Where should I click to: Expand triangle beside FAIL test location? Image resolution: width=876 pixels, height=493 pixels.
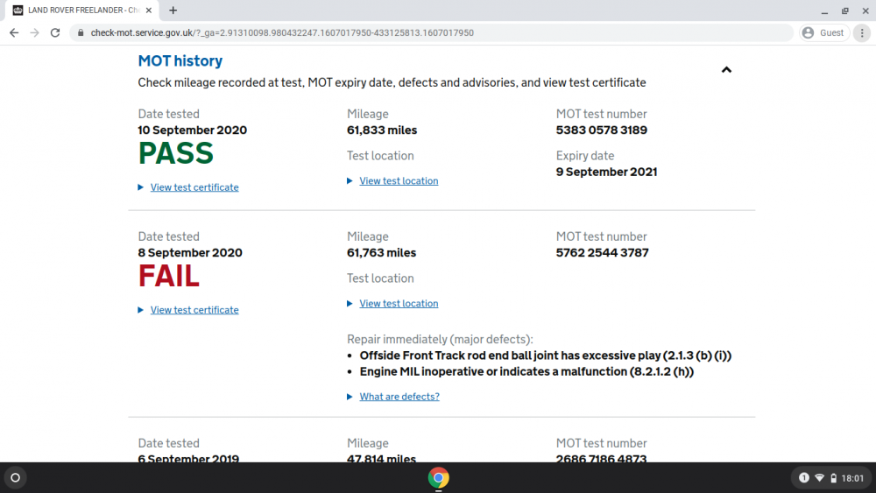pyautogui.click(x=350, y=304)
